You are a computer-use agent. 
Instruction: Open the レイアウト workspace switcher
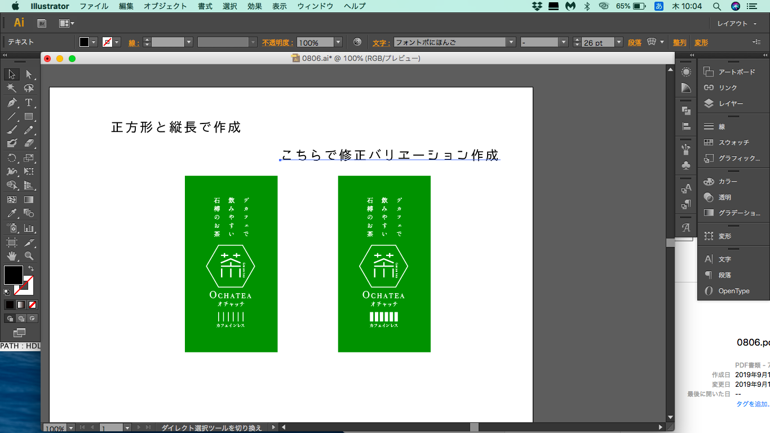[x=737, y=24]
